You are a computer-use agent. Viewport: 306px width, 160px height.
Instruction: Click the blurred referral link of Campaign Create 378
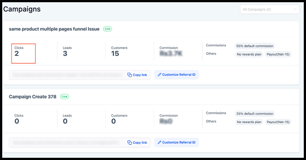click(66, 143)
